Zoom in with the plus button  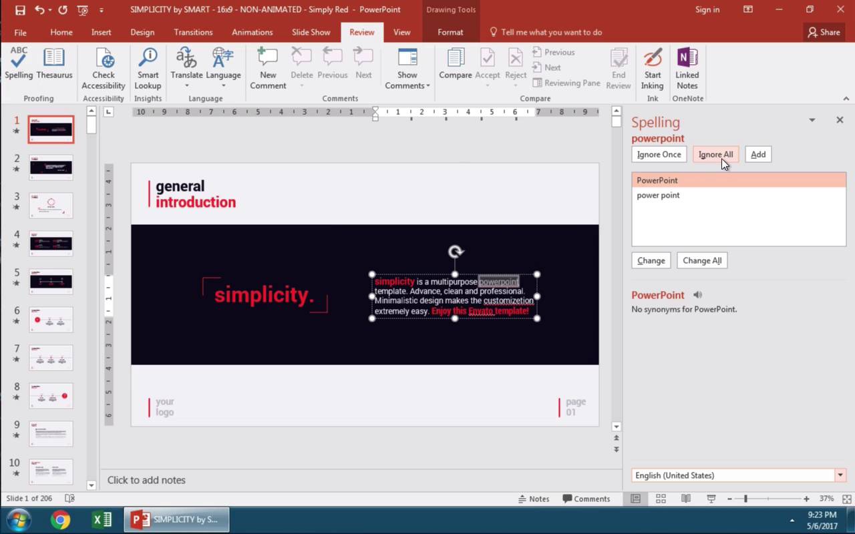point(806,499)
